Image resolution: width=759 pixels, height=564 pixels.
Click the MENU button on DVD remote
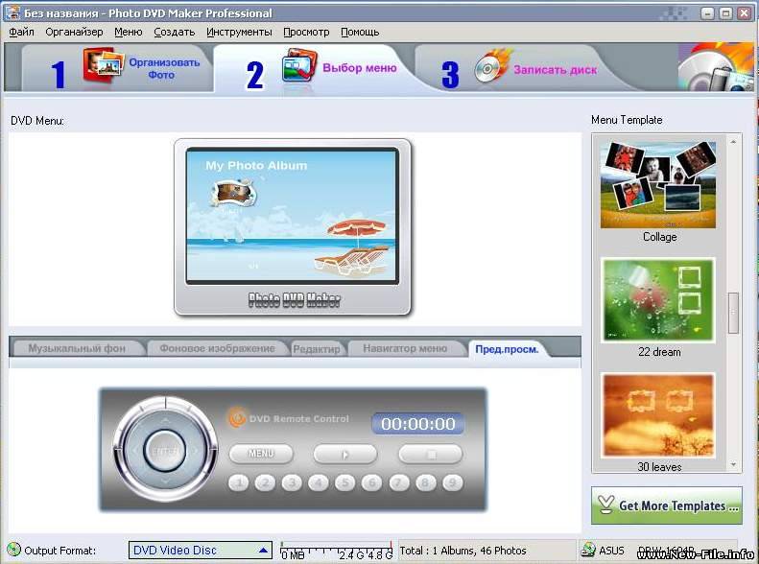[x=261, y=454]
